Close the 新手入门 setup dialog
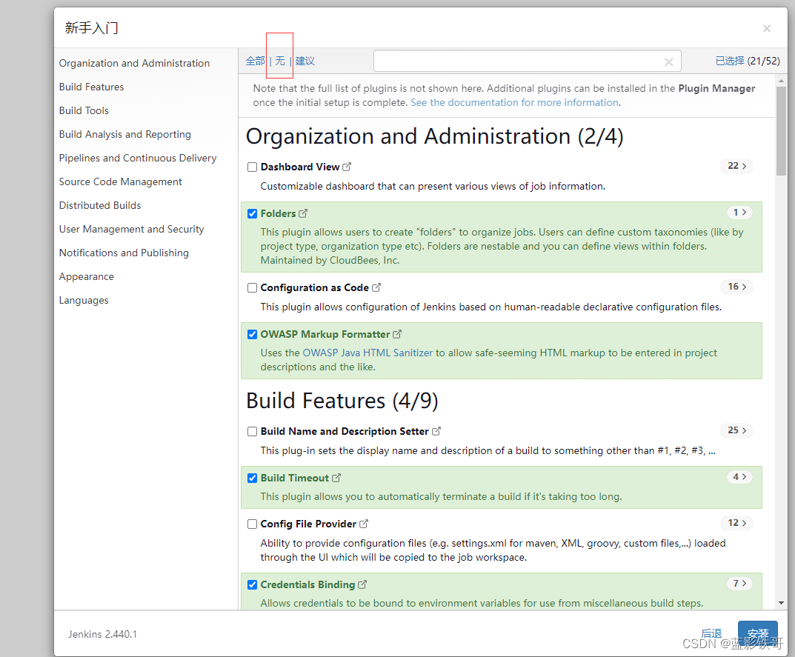This screenshot has height=657, width=795. pyautogui.click(x=767, y=29)
